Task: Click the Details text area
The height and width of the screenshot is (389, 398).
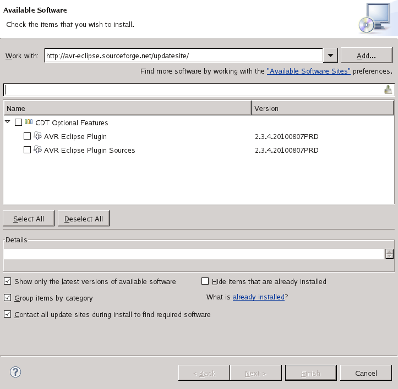Action: tap(194, 254)
